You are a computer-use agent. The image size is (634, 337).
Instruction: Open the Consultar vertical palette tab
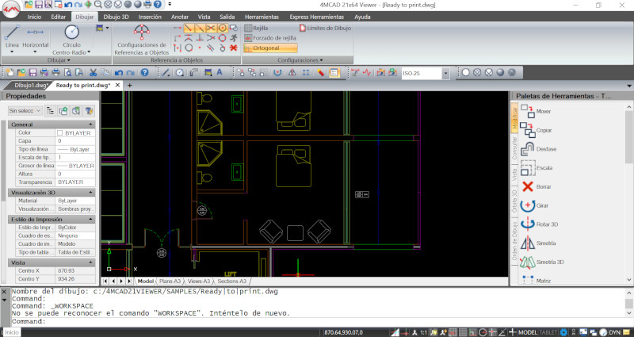pos(514,147)
